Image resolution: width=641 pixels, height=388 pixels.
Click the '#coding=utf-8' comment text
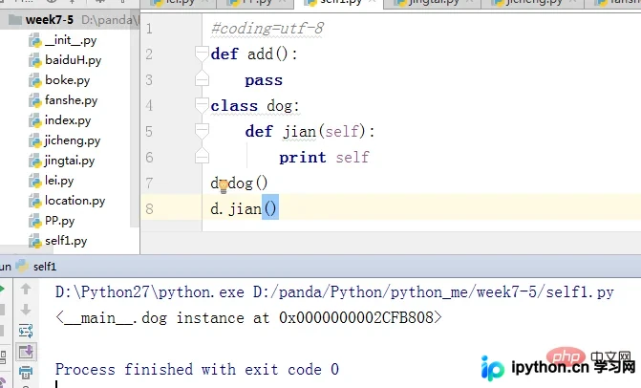(x=267, y=29)
